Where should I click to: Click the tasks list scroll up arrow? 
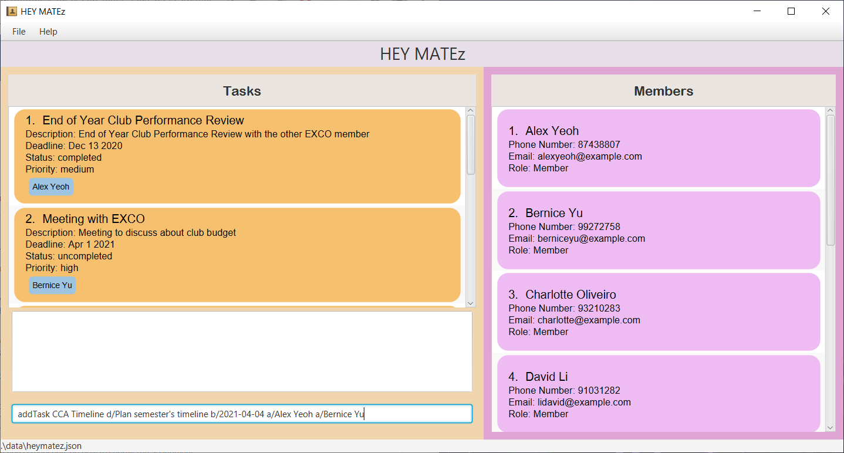pyautogui.click(x=471, y=110)
